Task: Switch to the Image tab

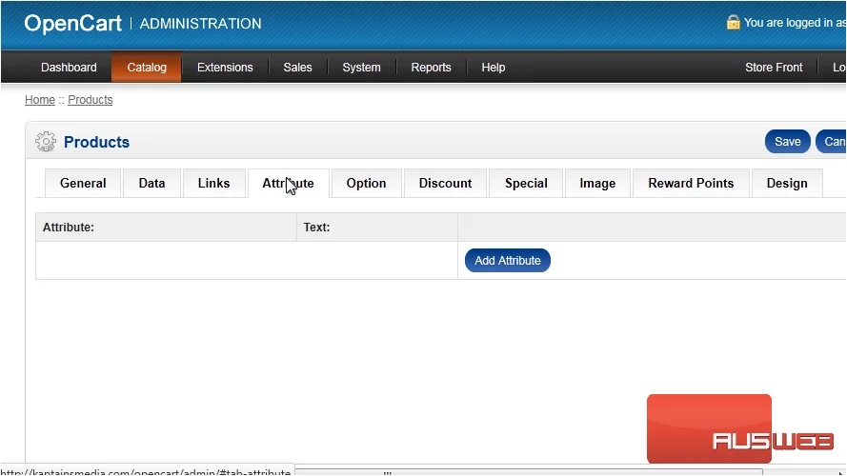Action: [597, 184]
